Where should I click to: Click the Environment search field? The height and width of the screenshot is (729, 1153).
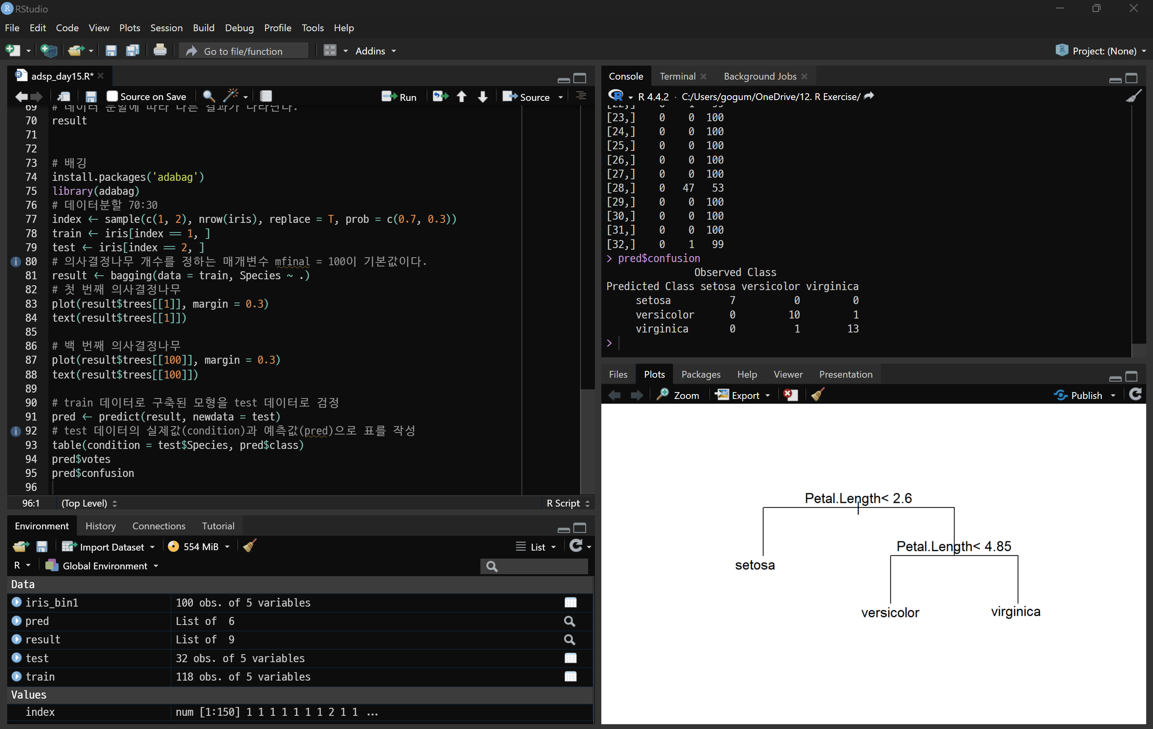coord(534,566)
